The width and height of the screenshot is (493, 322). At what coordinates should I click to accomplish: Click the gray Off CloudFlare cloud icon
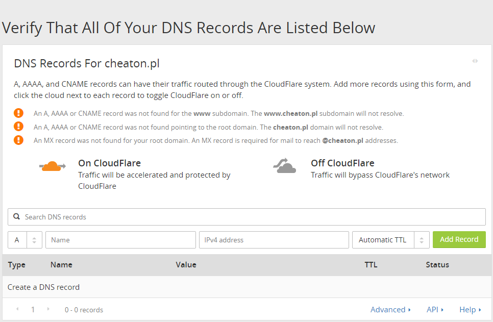pos(285,166)
